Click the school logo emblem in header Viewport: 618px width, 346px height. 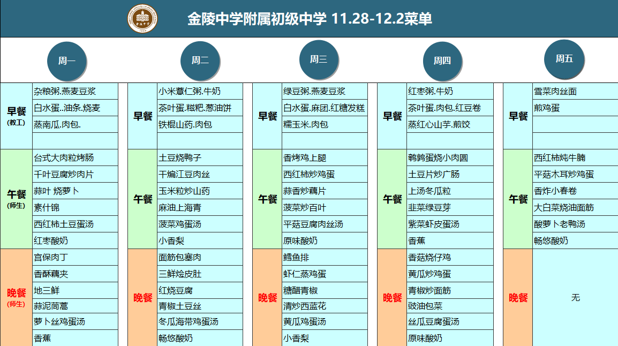[142, 19]
